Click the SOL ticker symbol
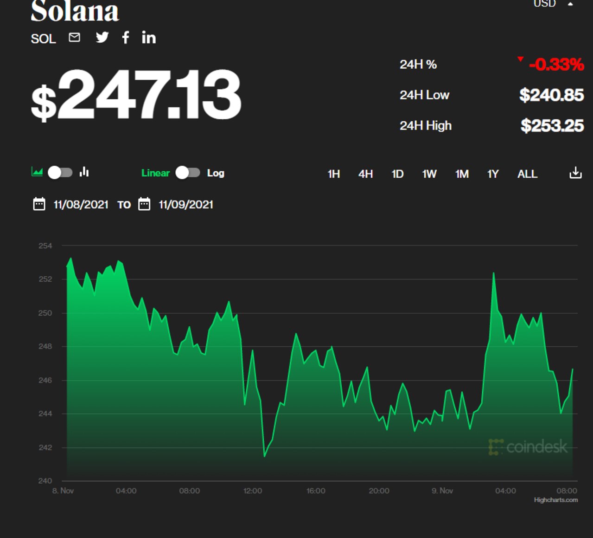This screenshot has width=593, height=538. [43, 39]
